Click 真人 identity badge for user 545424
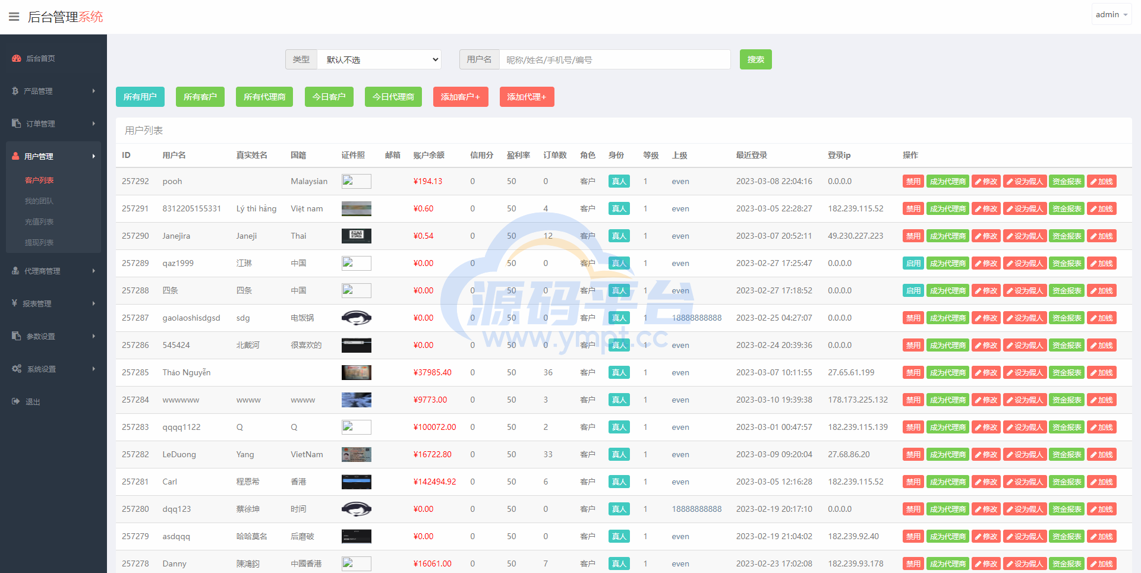The height and width of the screenshot is (573, 1141). [x=619, y=345]
